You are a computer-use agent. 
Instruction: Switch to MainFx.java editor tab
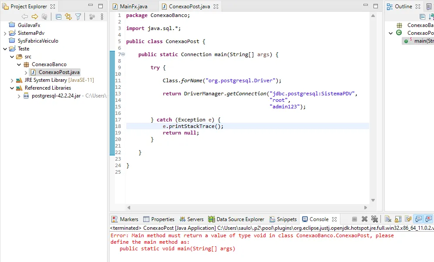(x=130, y=7)
